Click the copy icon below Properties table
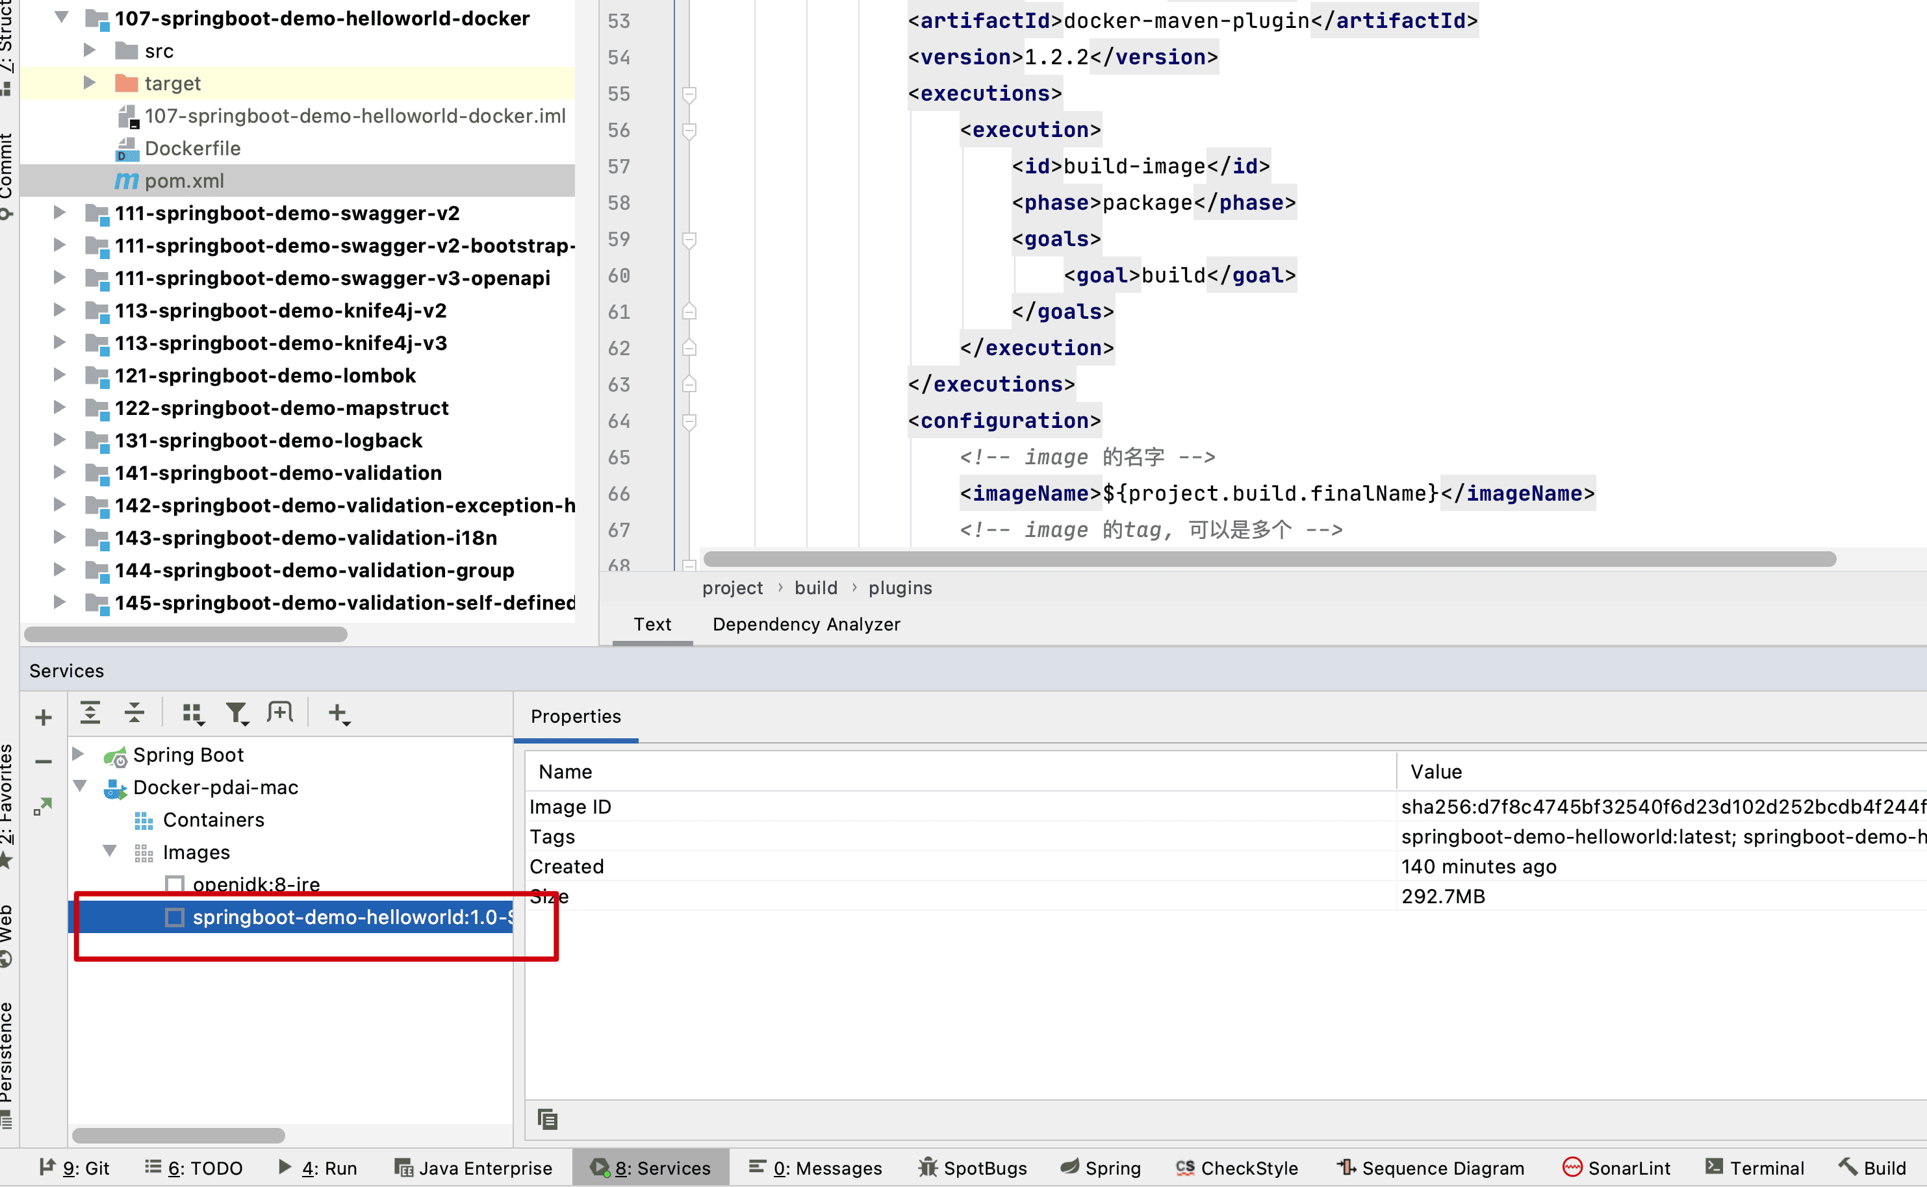The width and height of the screenshot is (1927, 1187). (547, 1119)
